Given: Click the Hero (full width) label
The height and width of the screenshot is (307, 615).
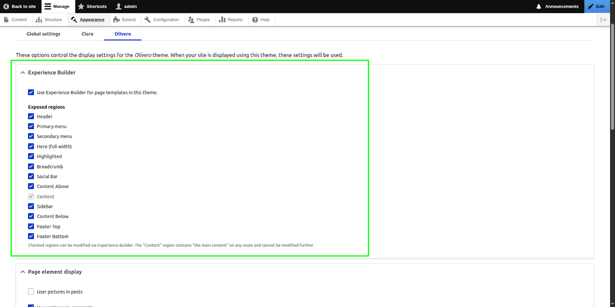Looking at the screenshot, I should tap(54, 146).
